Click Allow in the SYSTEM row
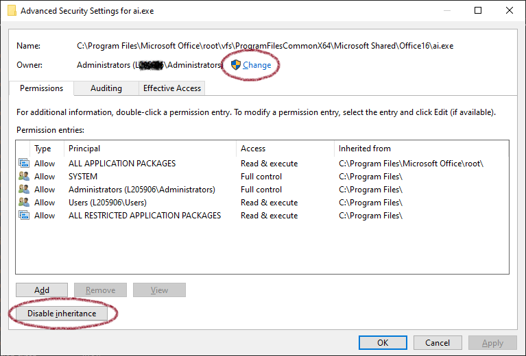This screenshot has height=356, width=526. pos(45,177)
